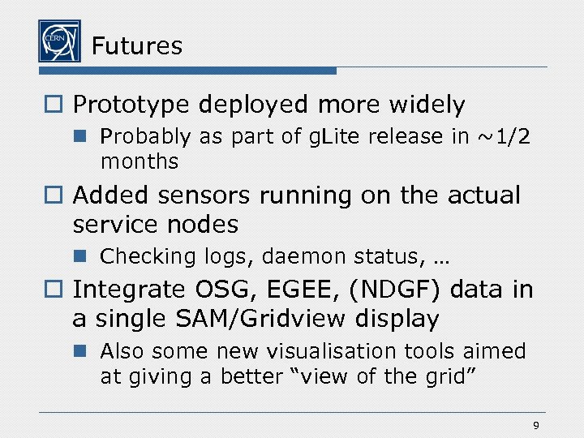Click the "Also some new visualisation tools aimed" line
The width and height of the screenshot is (584, 438).
pyautogui.click(x=313, y=351)
